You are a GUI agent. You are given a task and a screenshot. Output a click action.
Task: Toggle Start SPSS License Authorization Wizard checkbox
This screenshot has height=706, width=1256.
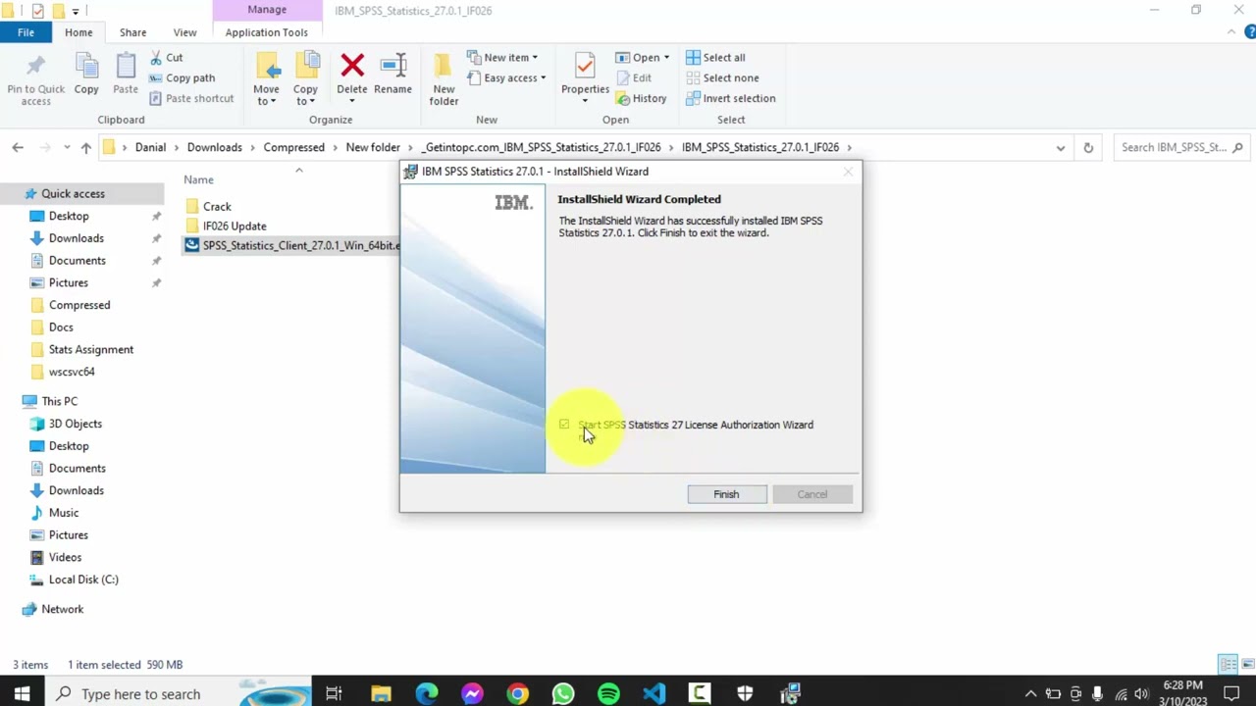coord(564,425)
